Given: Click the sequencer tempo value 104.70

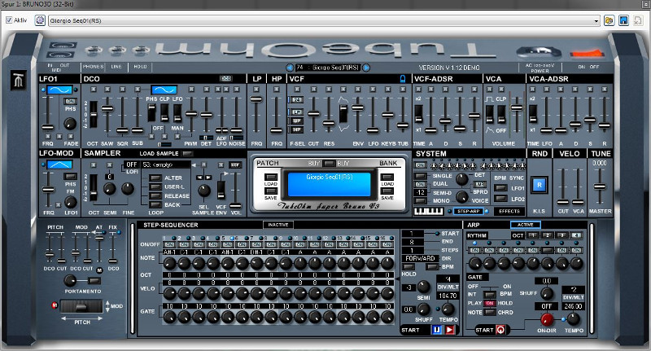Looking at the screenshot, I should (x=448, y=296).
